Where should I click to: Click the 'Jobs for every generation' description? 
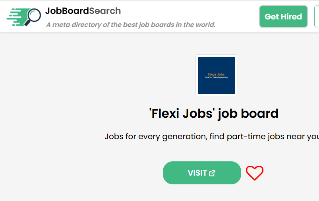155,136
